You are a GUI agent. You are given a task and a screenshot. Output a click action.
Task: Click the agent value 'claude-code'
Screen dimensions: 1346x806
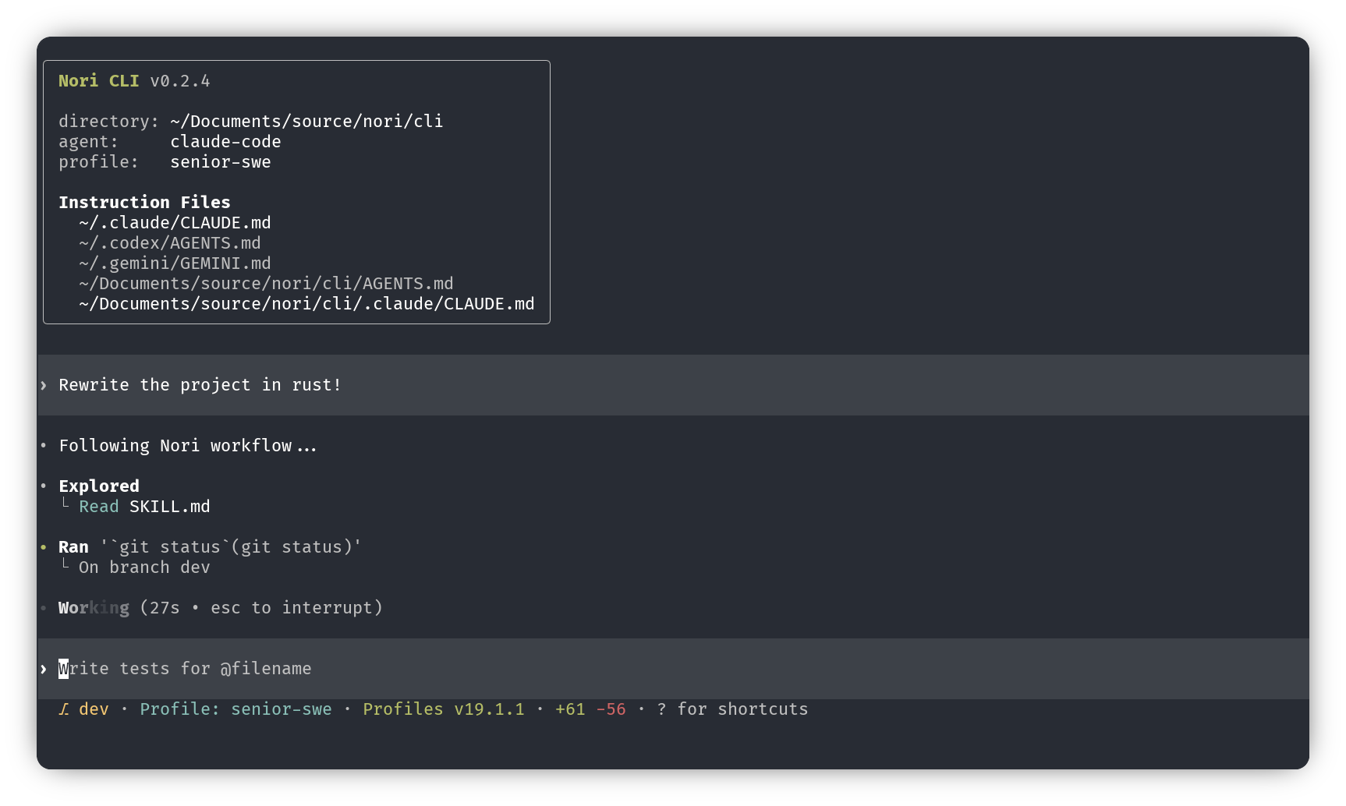coord(225,142)
